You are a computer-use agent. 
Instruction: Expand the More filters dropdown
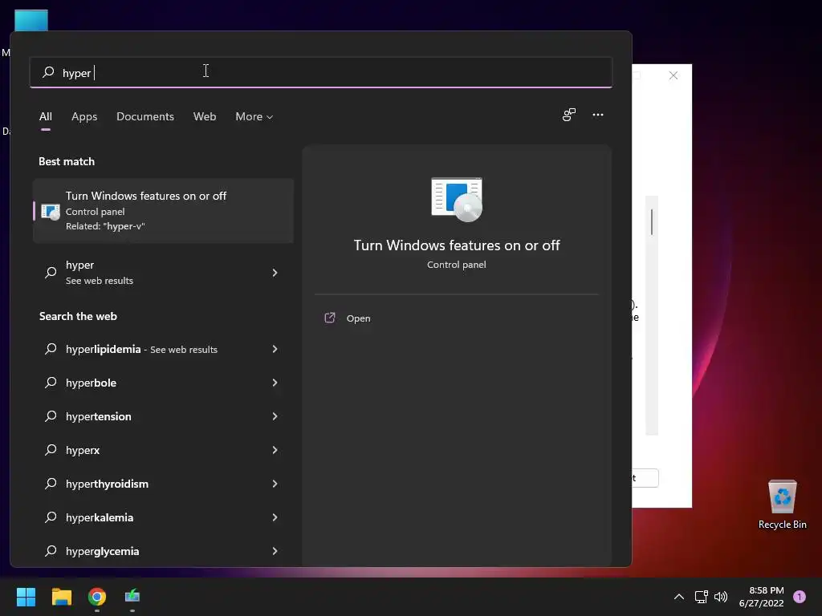click(x=254, y=116)
